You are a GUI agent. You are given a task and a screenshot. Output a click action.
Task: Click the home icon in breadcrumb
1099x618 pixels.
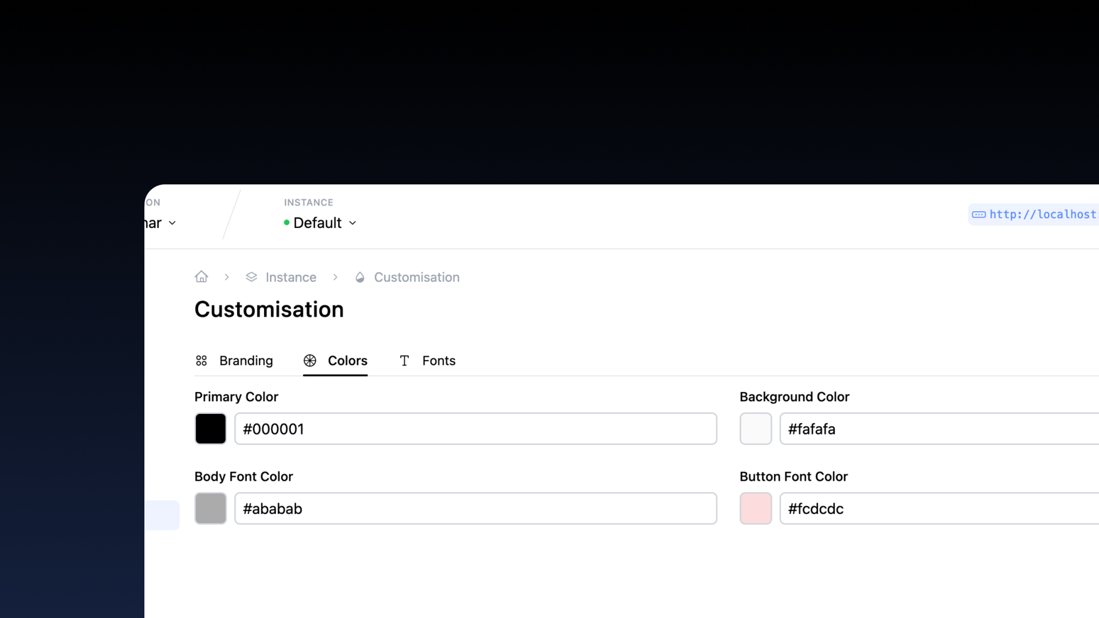tap(201, 277)
